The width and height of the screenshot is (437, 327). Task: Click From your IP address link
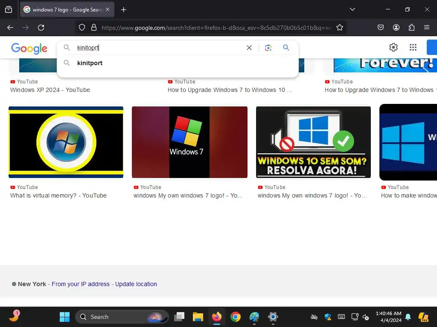[x=81, y=284]
